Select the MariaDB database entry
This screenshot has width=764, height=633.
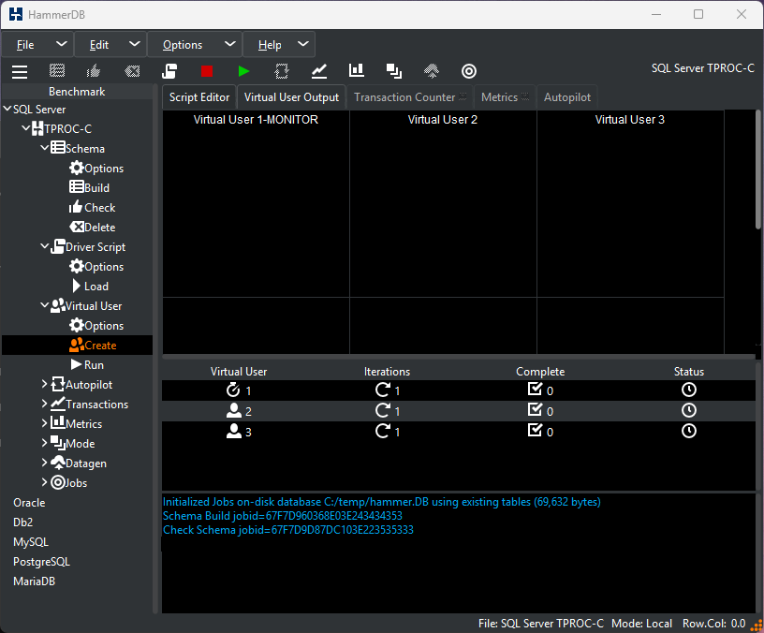point(34,581)
